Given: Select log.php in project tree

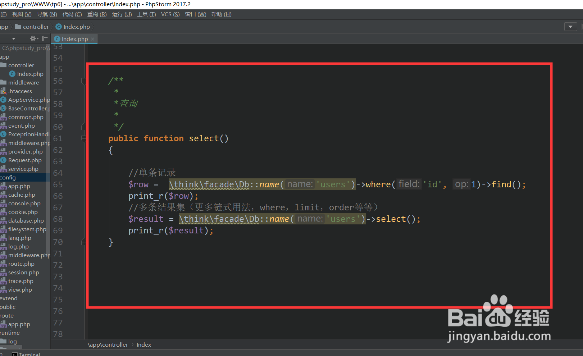Looking at the screenshot, I should point(18,246).
